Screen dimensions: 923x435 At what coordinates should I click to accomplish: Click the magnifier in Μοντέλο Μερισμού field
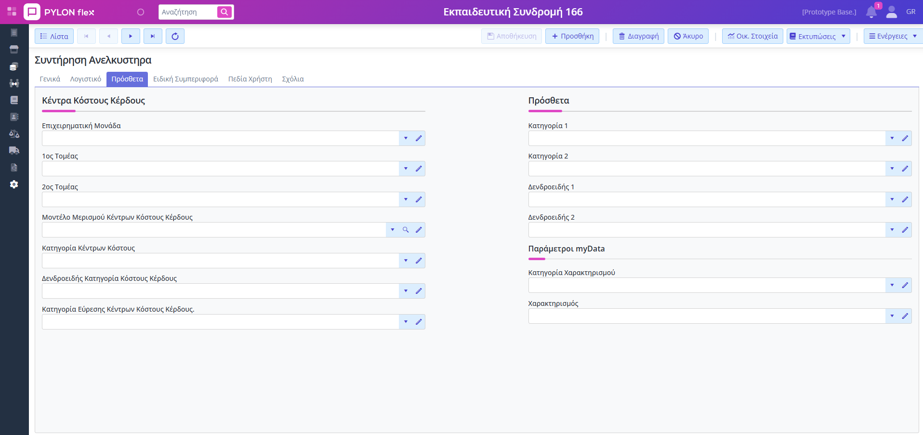(x=406, y=230)
